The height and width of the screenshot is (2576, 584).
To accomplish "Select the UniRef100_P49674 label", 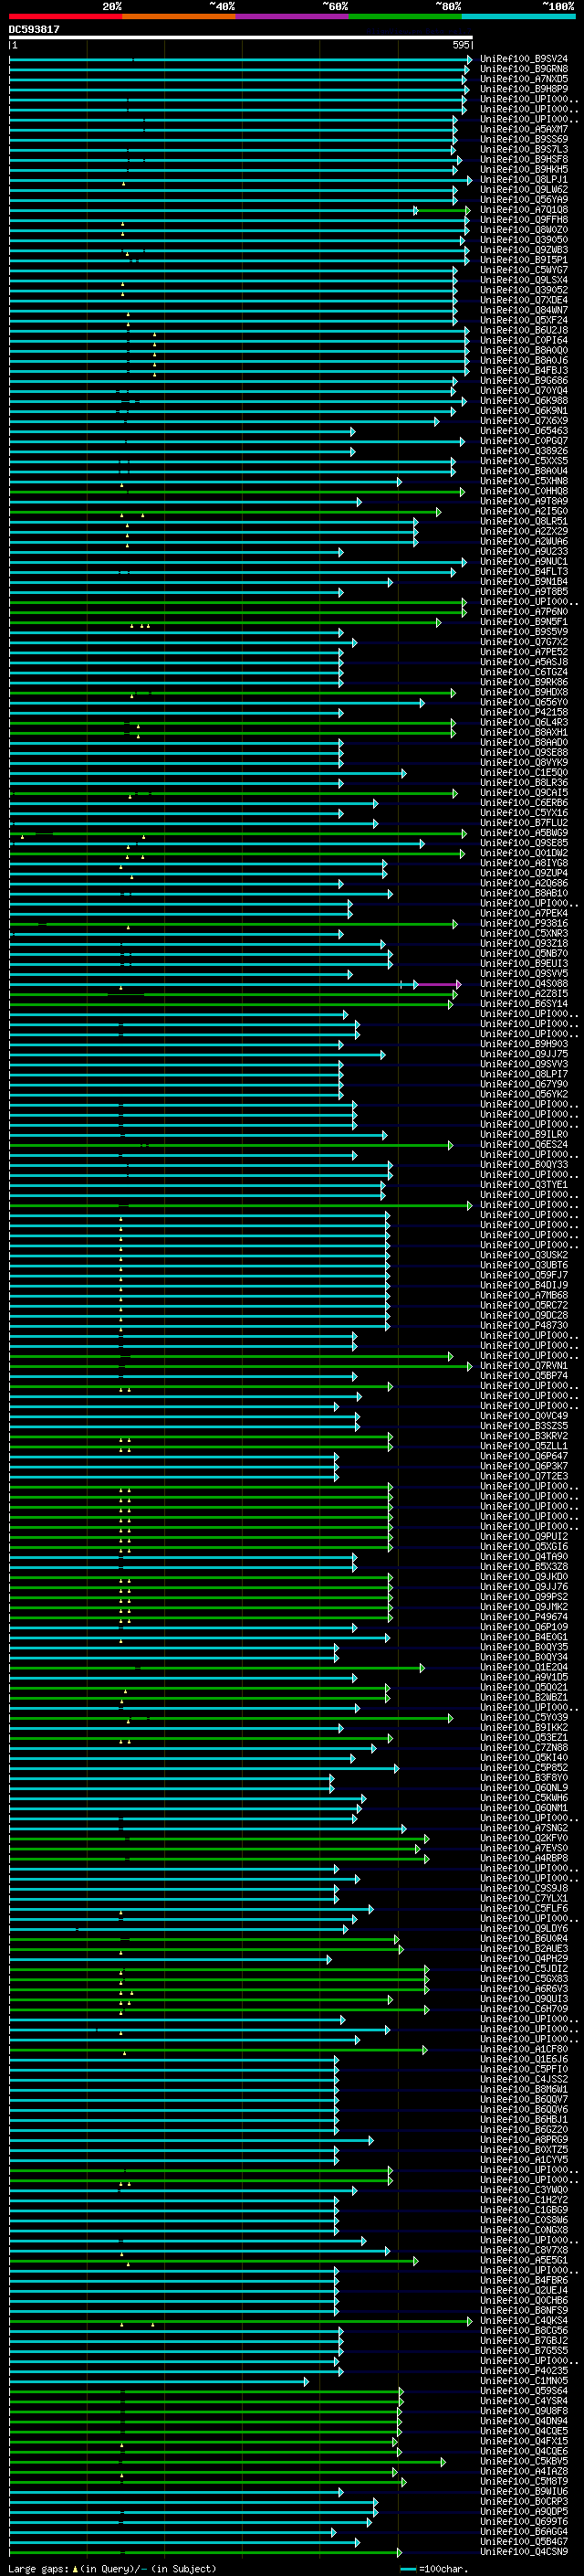I will [524, 1617].
